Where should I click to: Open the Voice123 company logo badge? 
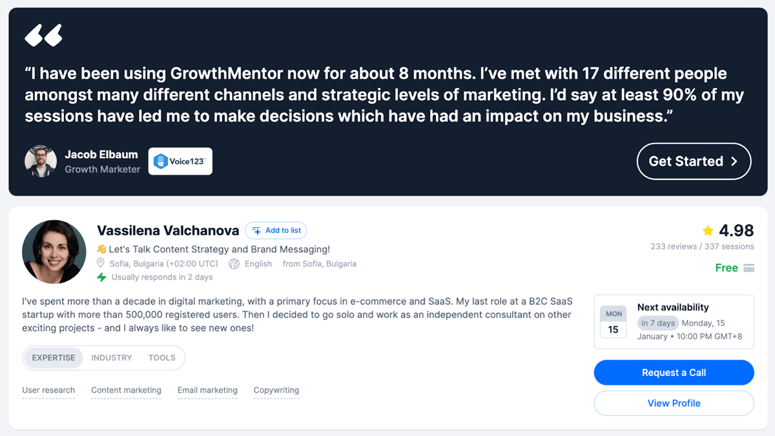(180, 161)
